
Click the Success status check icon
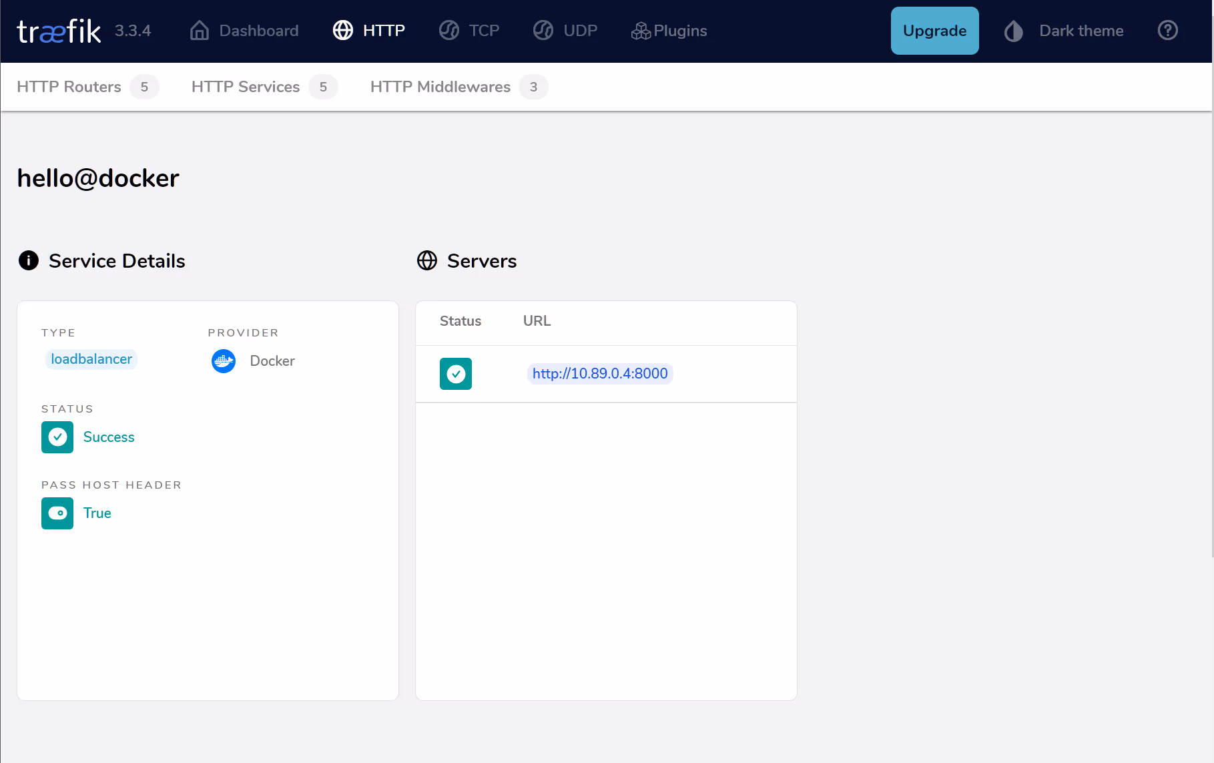pos(57,437)
